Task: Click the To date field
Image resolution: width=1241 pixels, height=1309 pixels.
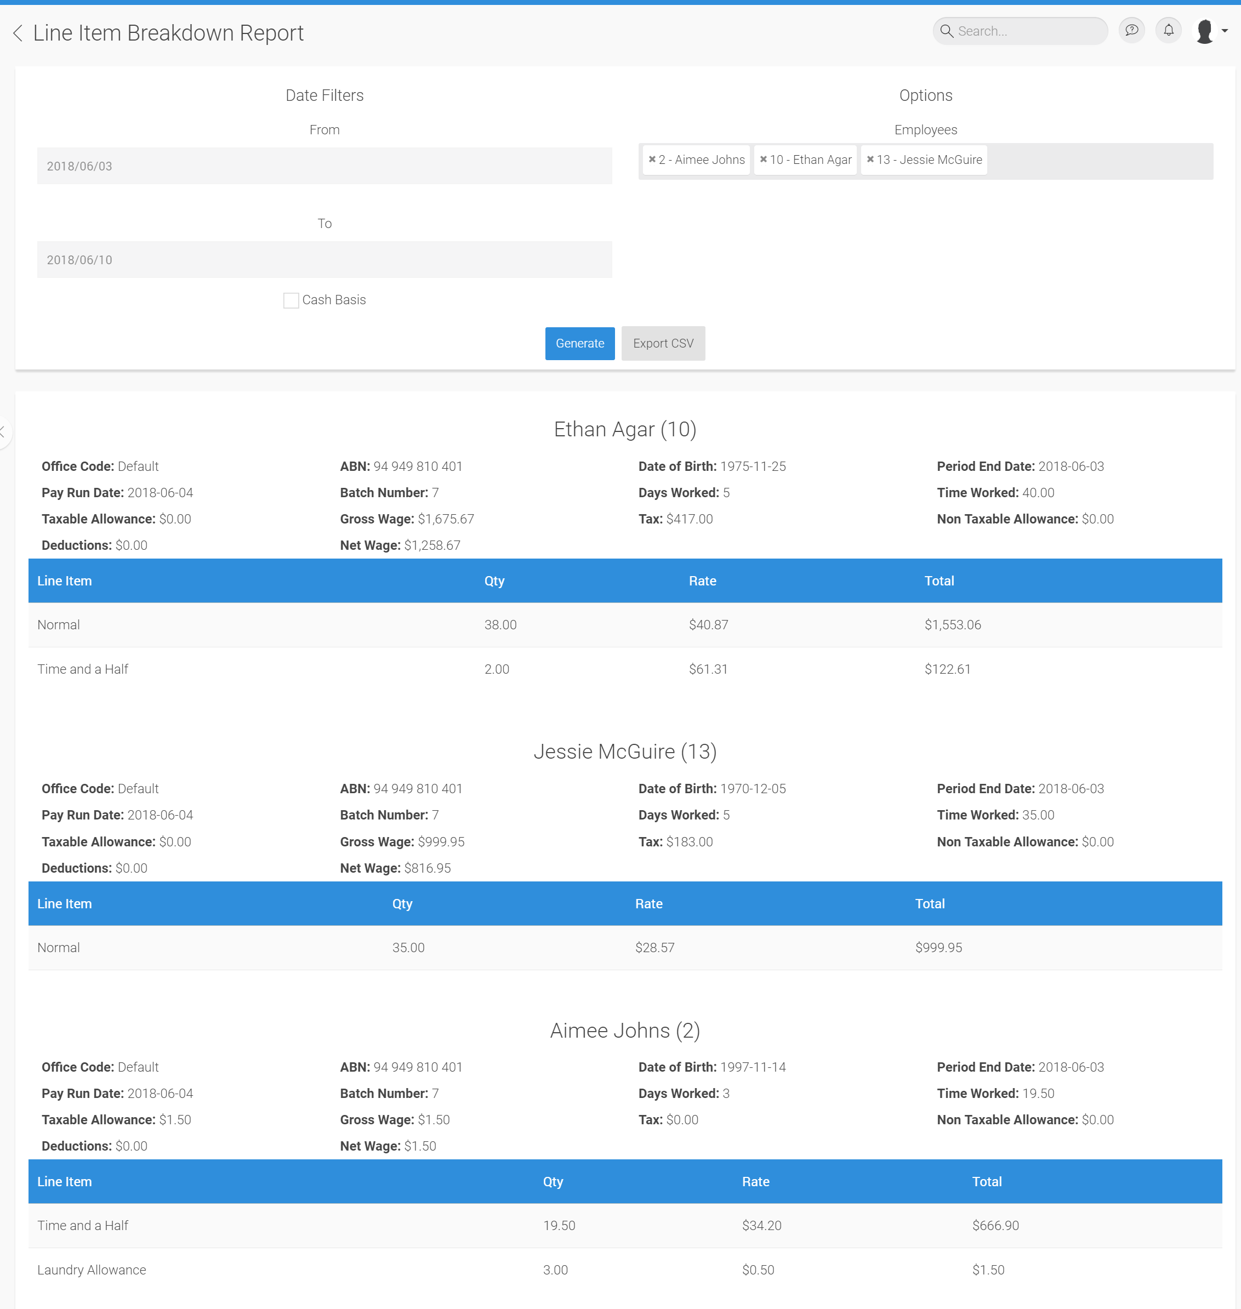Action: [324, 260]
